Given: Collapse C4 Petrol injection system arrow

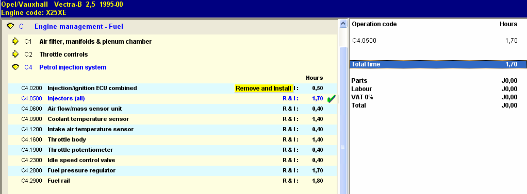Looking at the screenshot, I should click(x=15, y=67).
